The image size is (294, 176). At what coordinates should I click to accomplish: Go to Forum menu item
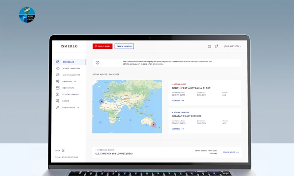(x=66, y=101)
